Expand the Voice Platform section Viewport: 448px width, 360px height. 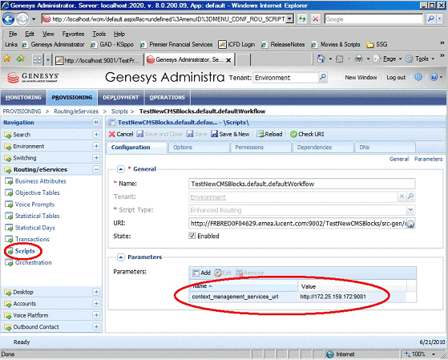coord(96,315)
